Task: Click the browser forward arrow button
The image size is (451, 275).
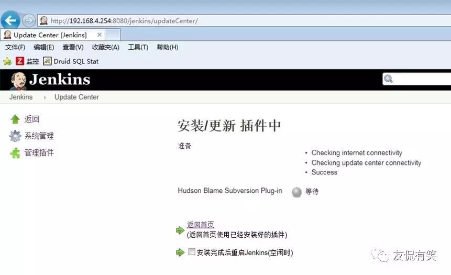Action: (x=28, y=20)
